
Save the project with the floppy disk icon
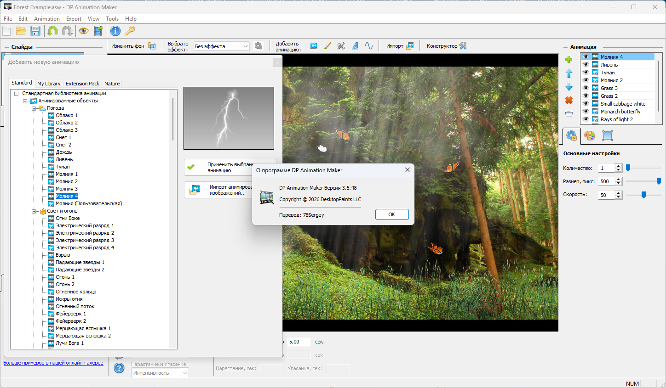pos(35,31)
